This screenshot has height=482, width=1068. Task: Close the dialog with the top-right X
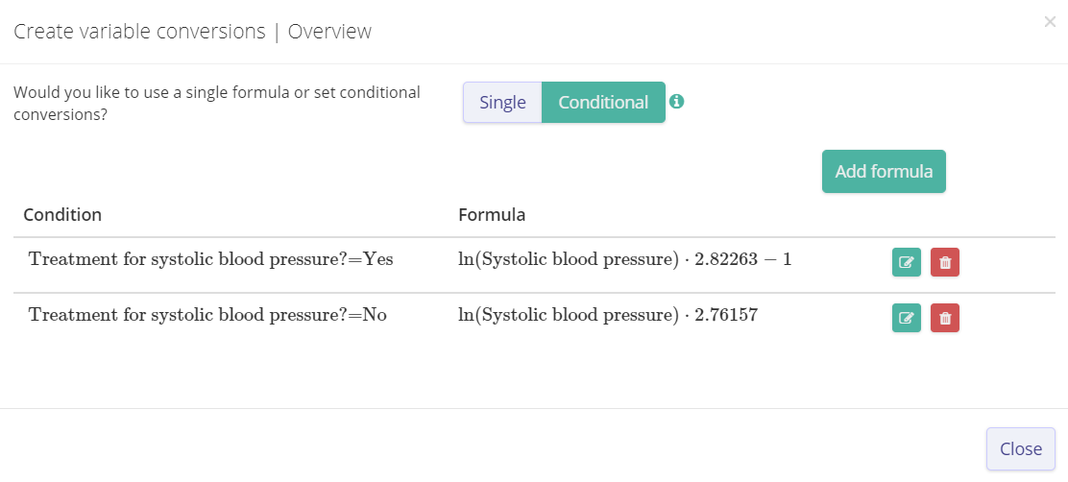(1050, 22)
